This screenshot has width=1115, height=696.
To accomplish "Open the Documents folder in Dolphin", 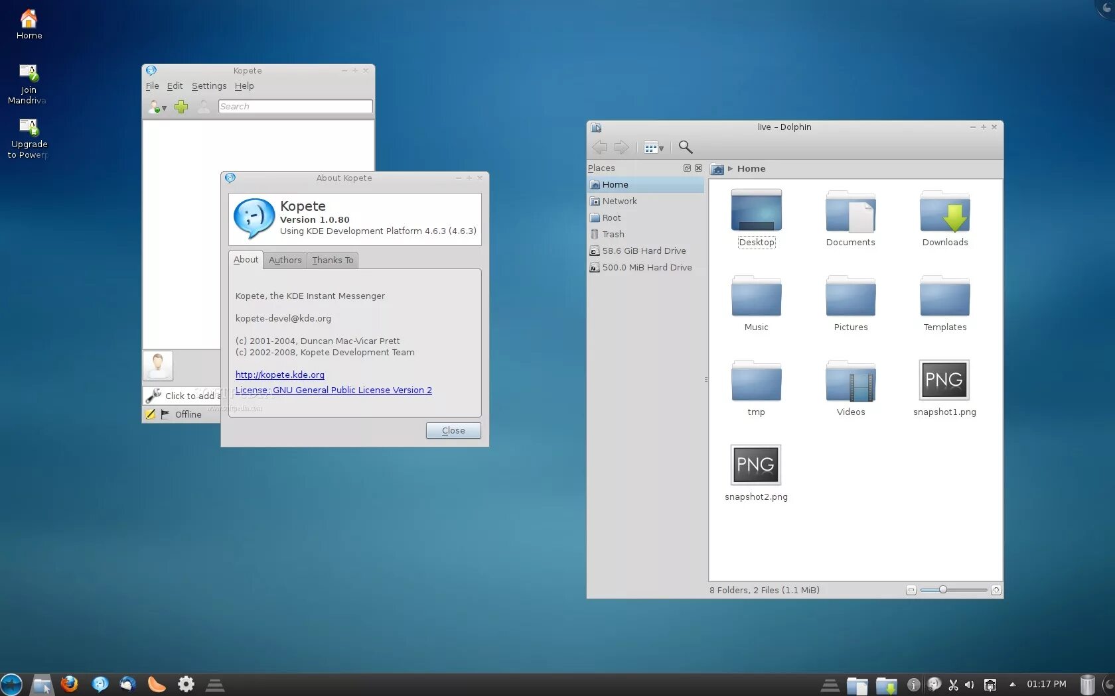I will click(851, 218).
